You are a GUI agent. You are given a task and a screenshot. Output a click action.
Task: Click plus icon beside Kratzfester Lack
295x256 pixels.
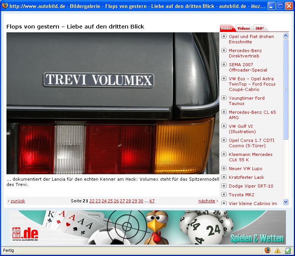(224, 177)
